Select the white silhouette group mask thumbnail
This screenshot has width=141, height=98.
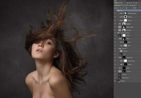[124, 39]
